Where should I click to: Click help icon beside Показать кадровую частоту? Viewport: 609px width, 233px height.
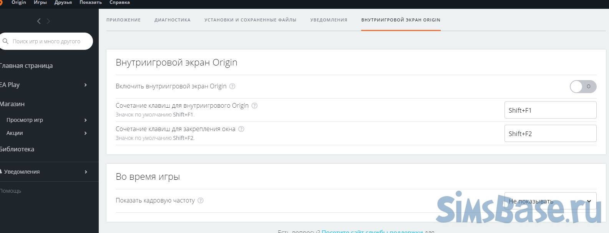[200, 200]
